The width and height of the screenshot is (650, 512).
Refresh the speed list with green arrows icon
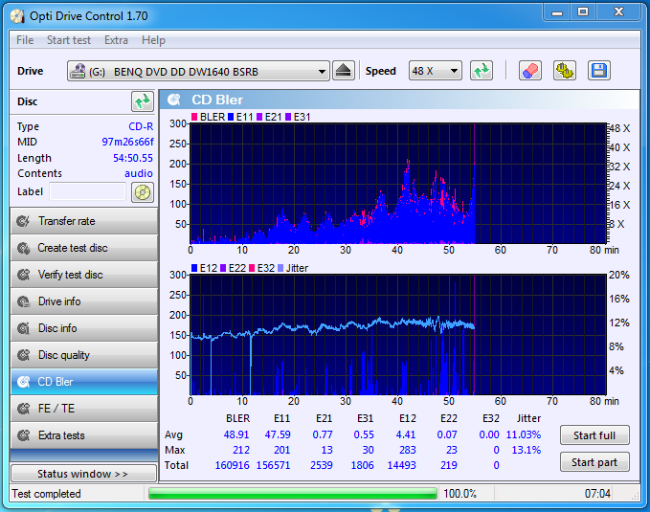482,71
